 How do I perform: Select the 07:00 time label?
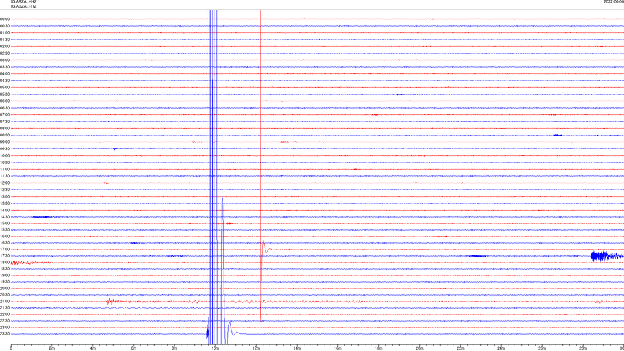pyautogui.click(x=5, y=114)
